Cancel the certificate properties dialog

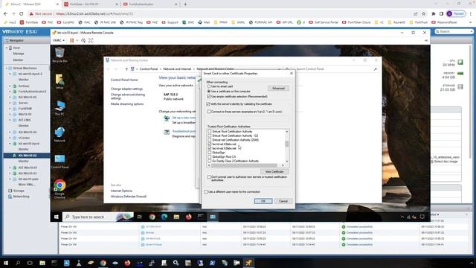[x=283, y=201]
